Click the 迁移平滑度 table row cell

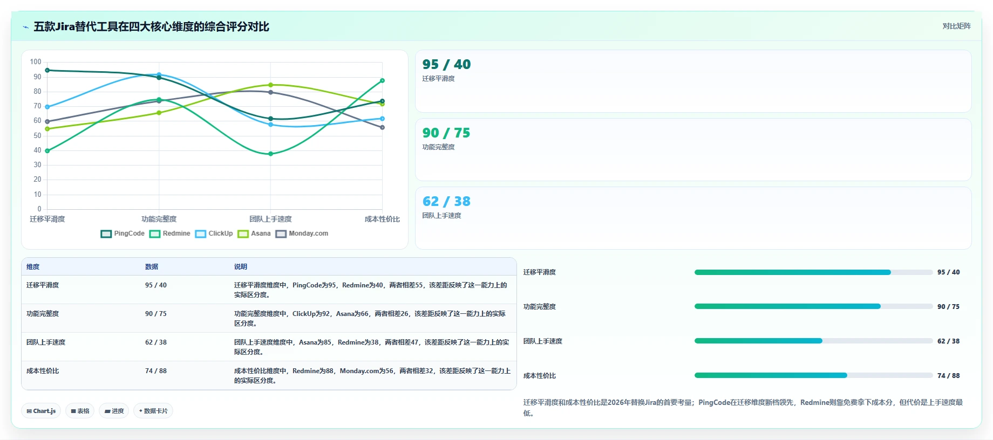tap(43, 285)
